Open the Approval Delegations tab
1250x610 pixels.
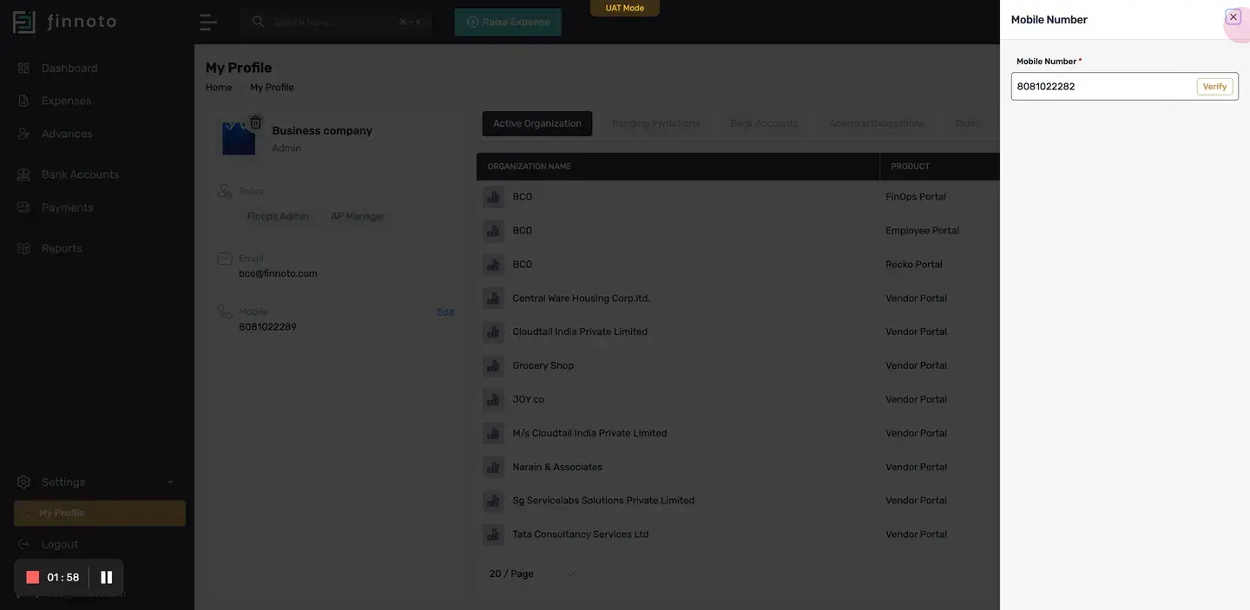pos(877,123)
